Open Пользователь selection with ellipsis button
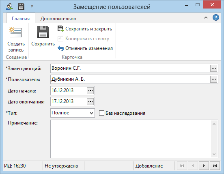Screen dimensions: 224x174 [214, 79]
